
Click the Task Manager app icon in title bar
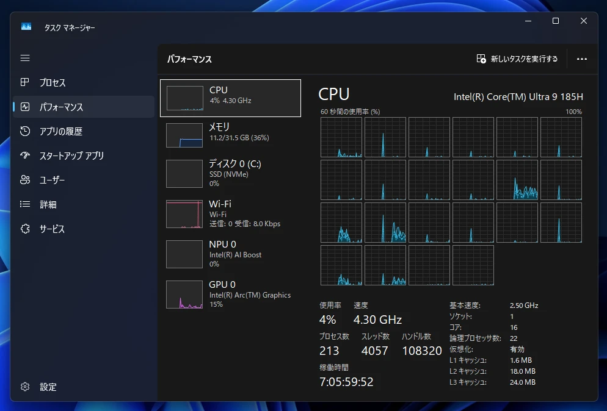point(26,27)
